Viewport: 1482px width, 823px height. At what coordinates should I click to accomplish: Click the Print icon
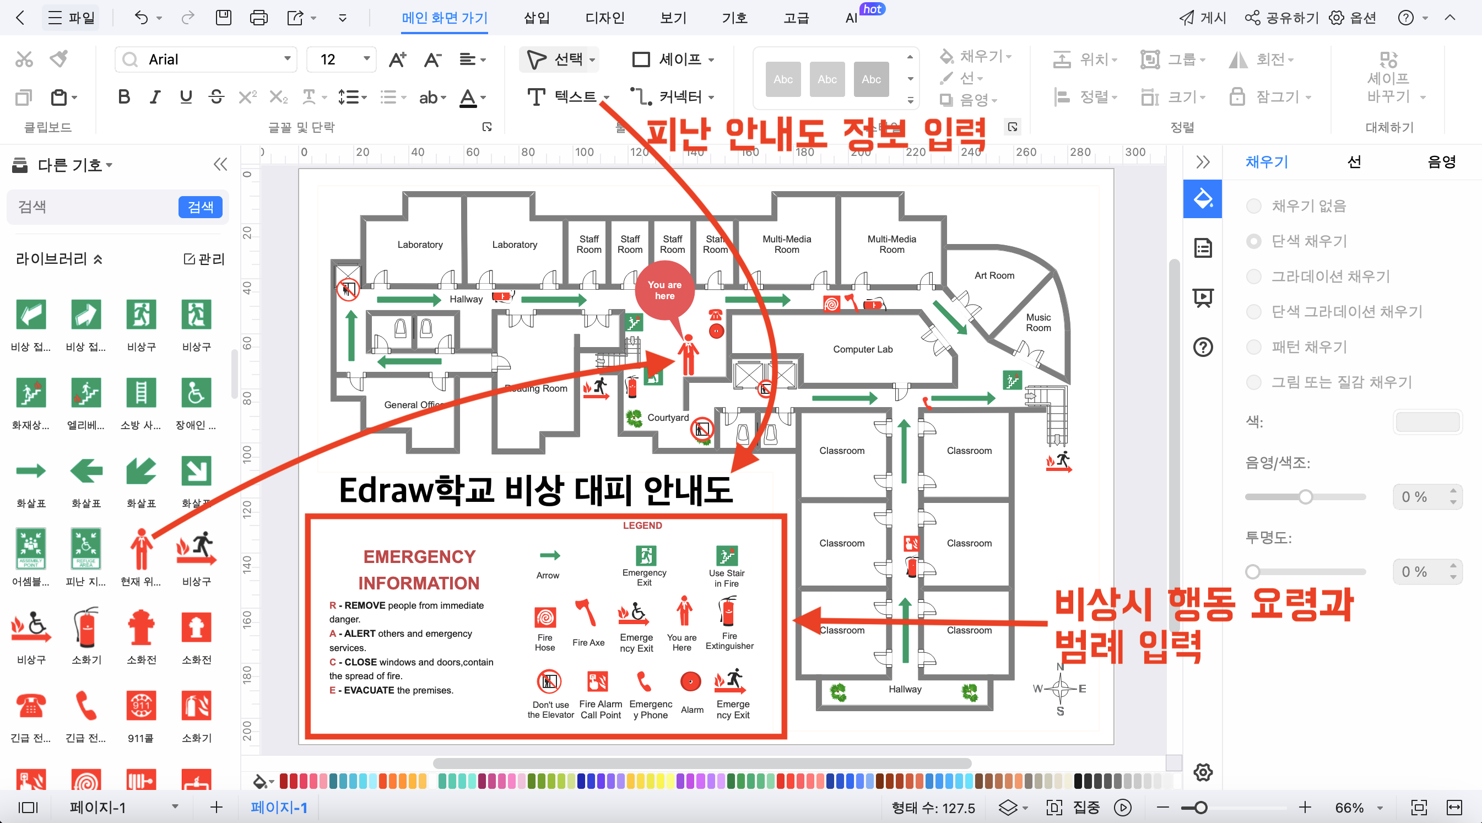258,18
